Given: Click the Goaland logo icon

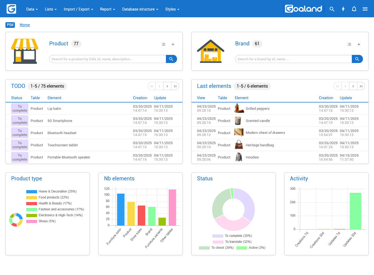Looking at the screenshot, I should (x=11, y=9).
